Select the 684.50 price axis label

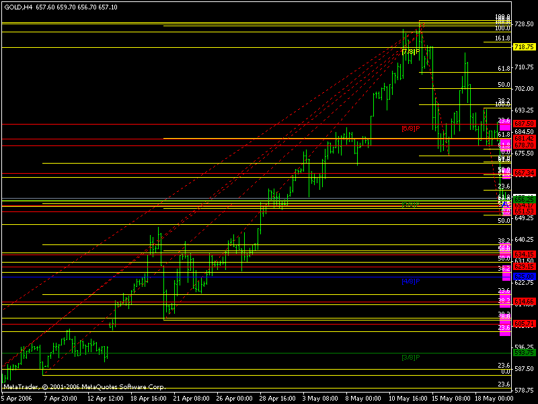click(x=524, y=132)
